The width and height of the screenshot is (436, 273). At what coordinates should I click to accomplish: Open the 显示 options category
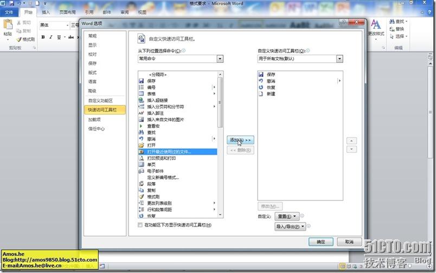coord(105,45)
